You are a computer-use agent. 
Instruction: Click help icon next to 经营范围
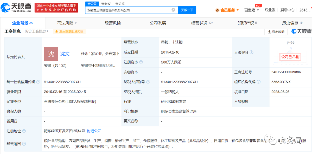[24, 144]
